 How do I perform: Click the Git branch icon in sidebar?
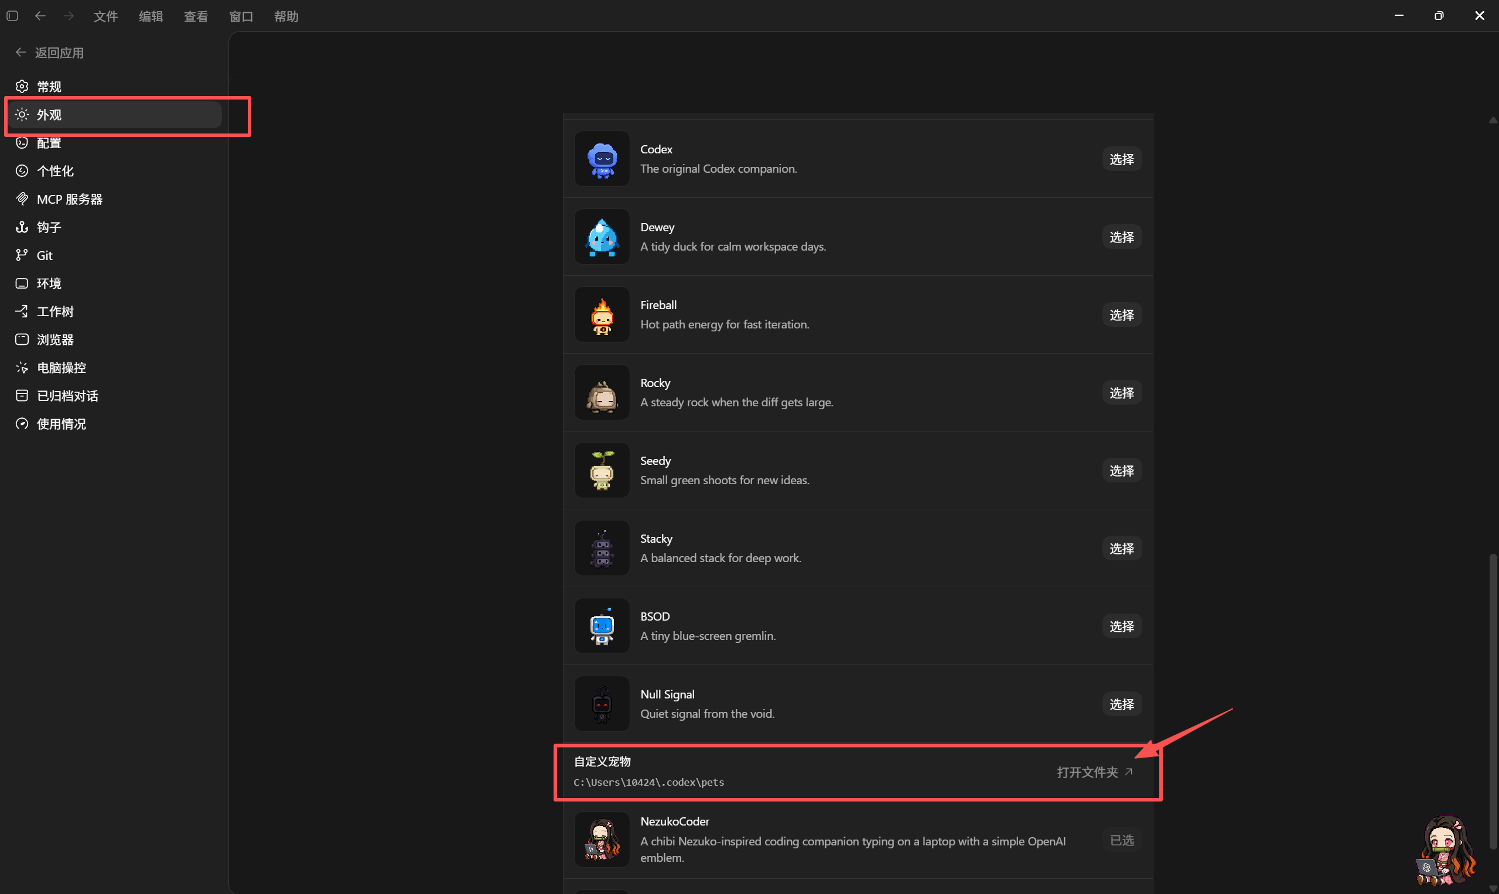[x=22, y=255]
